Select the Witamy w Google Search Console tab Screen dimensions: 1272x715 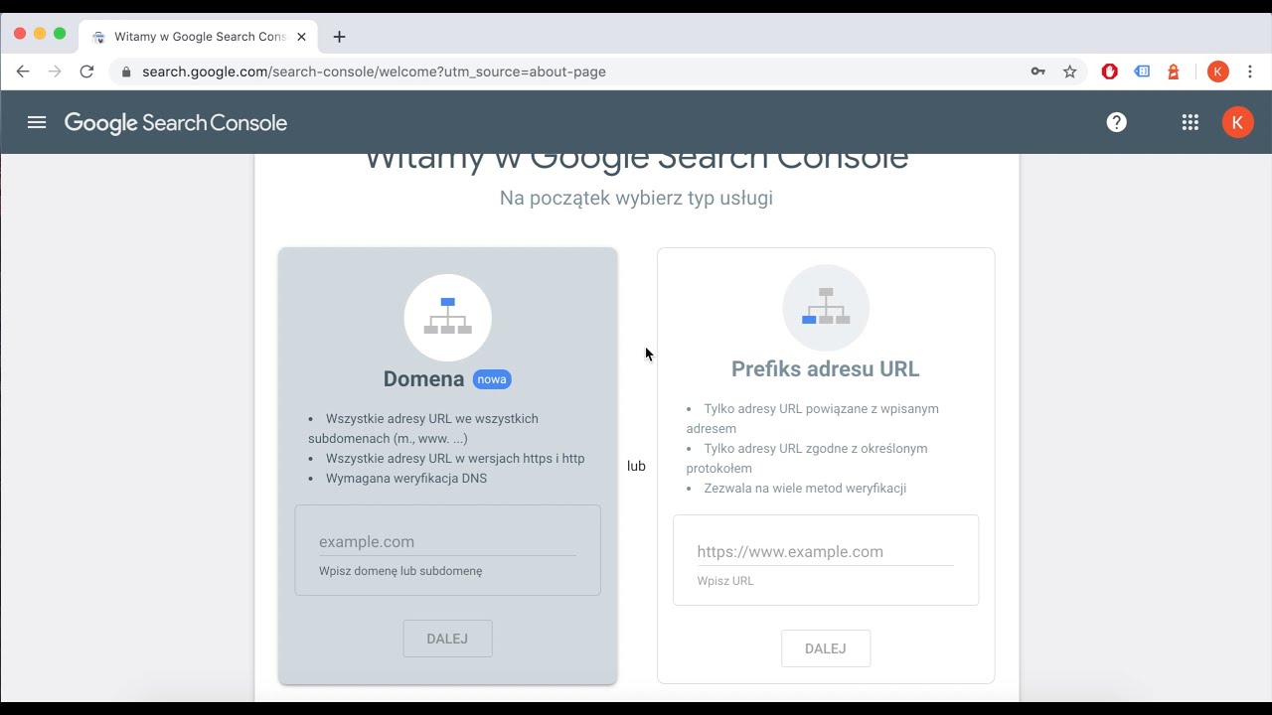199,37
